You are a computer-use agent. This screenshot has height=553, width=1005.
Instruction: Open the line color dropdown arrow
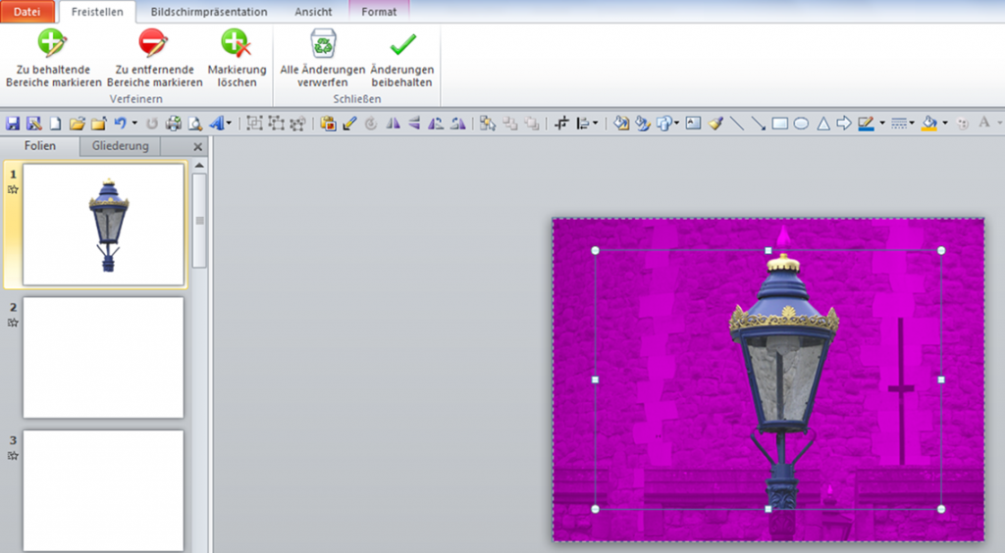tap(882, 124)
